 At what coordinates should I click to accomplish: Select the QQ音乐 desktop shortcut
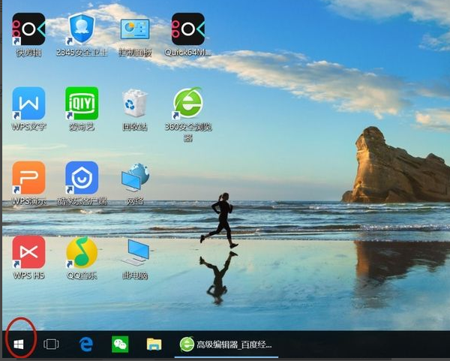(82, 252)
